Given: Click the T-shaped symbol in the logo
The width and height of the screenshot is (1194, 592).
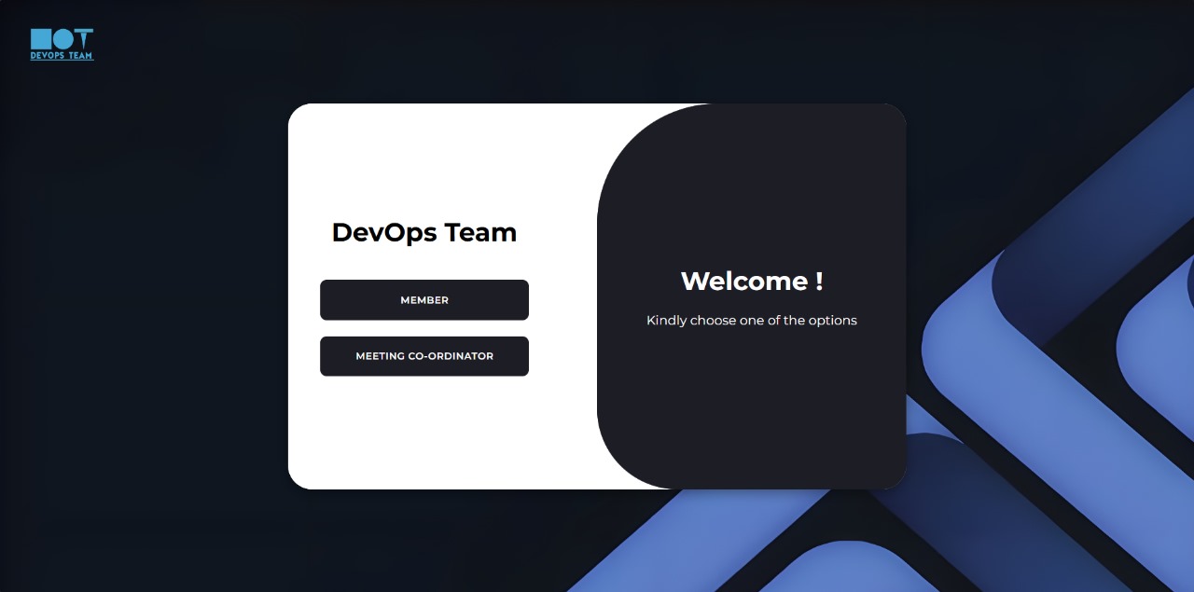Looking at the screenshot, I should click(x=84, y=38).
